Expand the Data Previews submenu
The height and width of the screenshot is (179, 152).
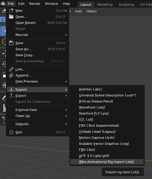pos(37,82)
